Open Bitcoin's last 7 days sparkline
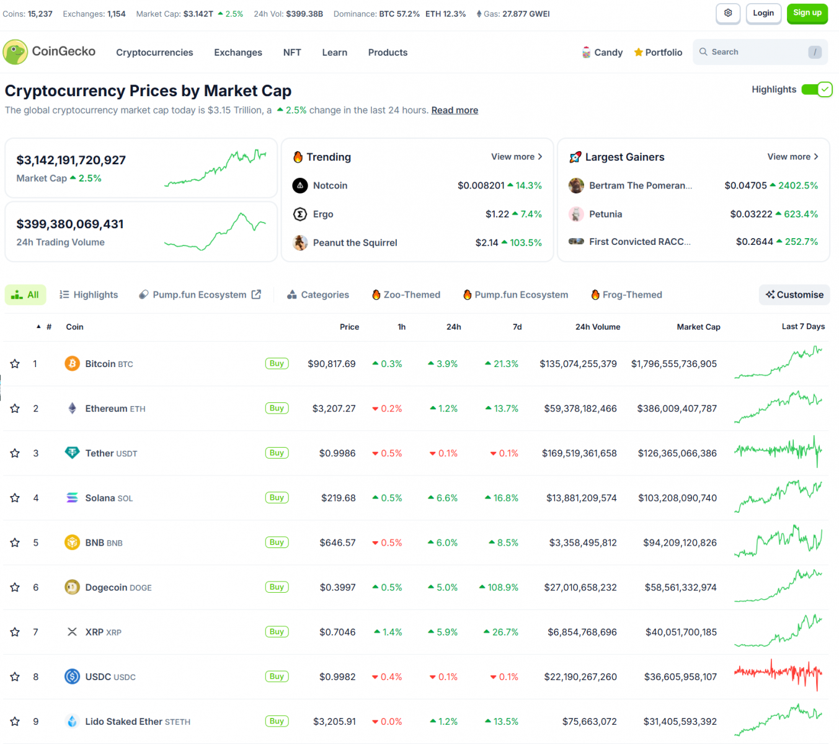This screenshot has width=839, height=744. point(779,362)
